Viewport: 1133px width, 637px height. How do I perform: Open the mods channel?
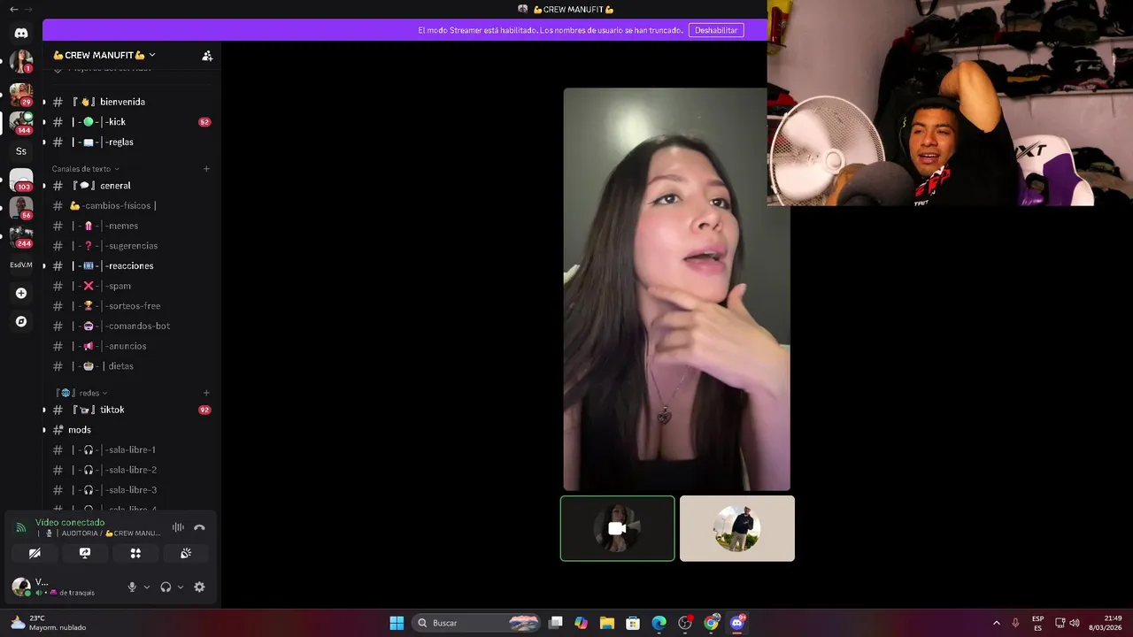[x=131, y=430]
